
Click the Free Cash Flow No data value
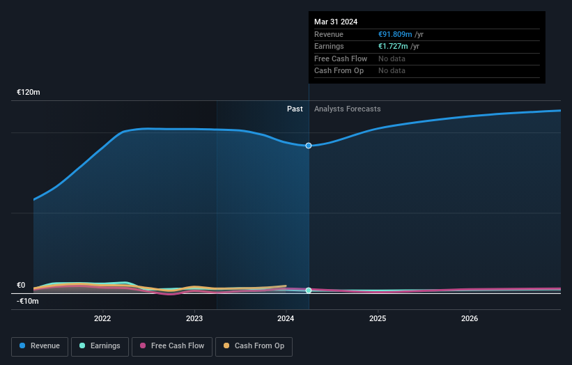click(x=392, y=59)
